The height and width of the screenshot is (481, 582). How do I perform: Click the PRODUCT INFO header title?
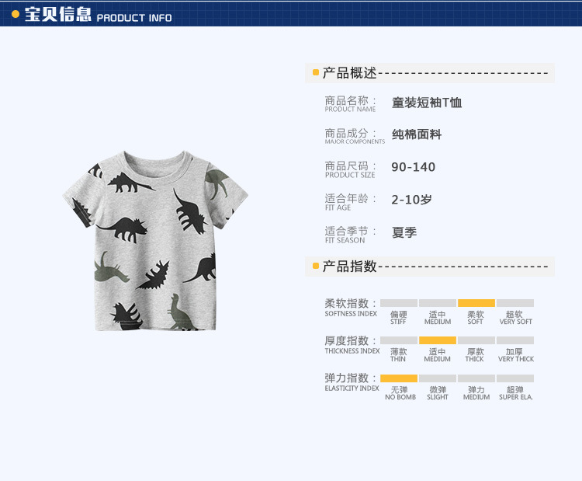[x=134, y=18]
